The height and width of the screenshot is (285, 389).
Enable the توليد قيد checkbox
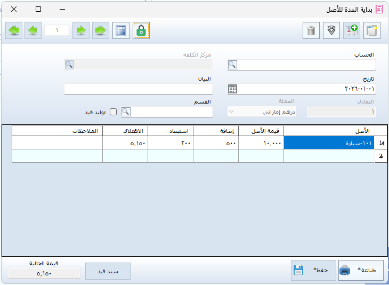coord(113,112)
